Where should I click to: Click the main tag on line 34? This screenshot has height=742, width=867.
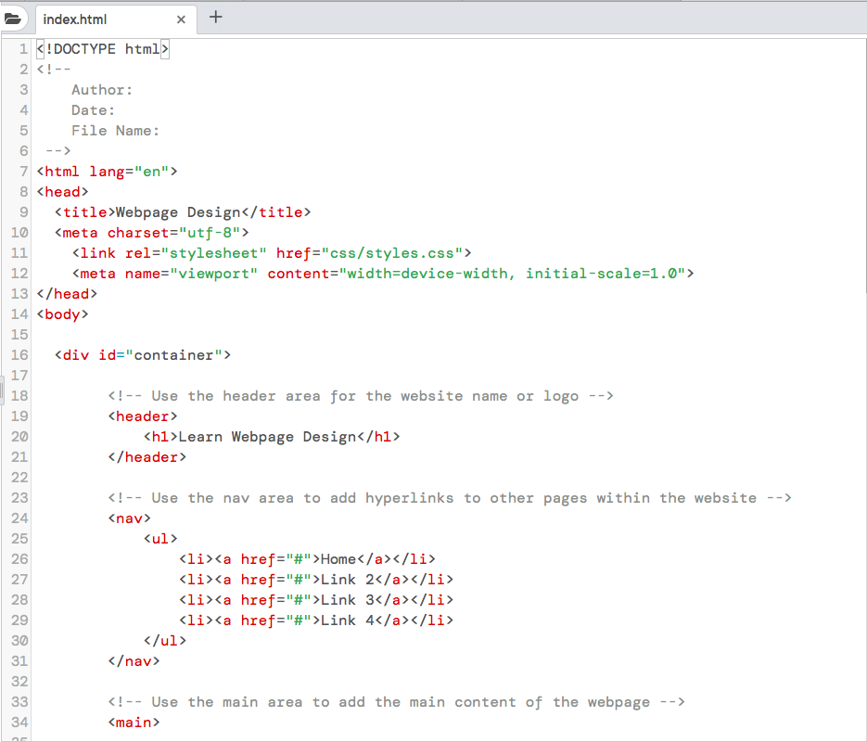click(x=134, y=722)
